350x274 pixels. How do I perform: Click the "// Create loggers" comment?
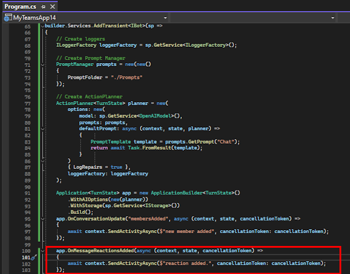tap(80, 39)
